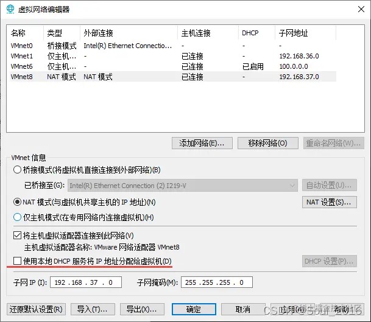Select the VMnet6 row

click(x=173, y=66)
